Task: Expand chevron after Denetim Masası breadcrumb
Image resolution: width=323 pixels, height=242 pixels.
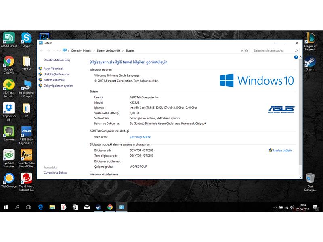Action: click(x=94, y=51)
